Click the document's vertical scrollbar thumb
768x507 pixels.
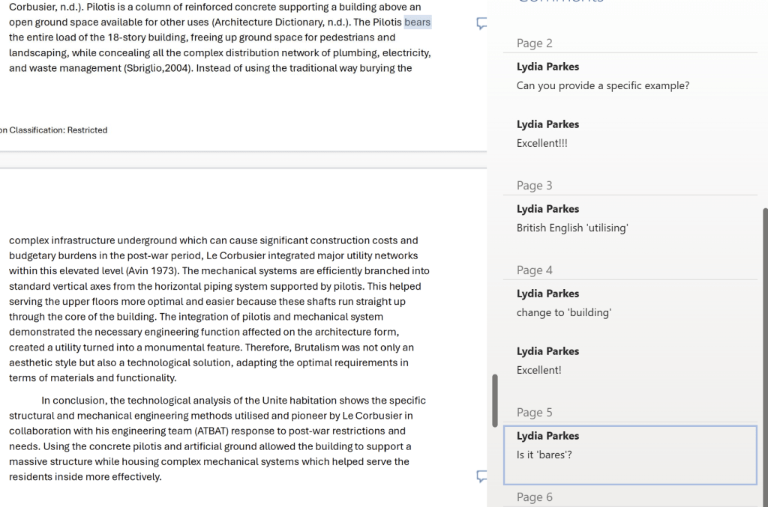(495, 401)
